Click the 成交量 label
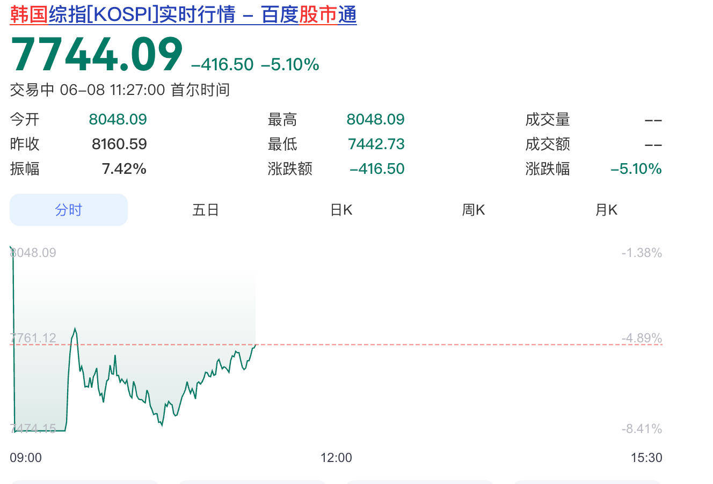The image size is (713, 484). tap(548, 119)
